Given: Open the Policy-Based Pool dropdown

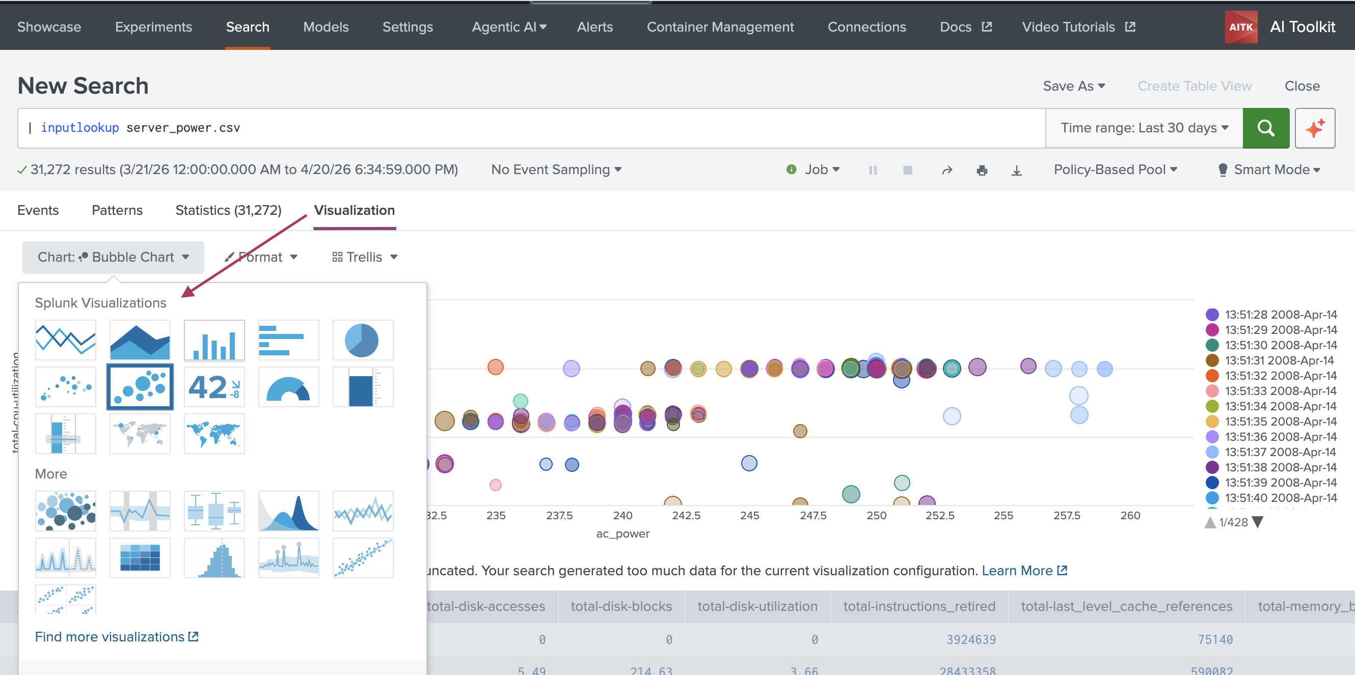Looking at the screenshot, I should pyautogui.click(x=1115, y=170).
